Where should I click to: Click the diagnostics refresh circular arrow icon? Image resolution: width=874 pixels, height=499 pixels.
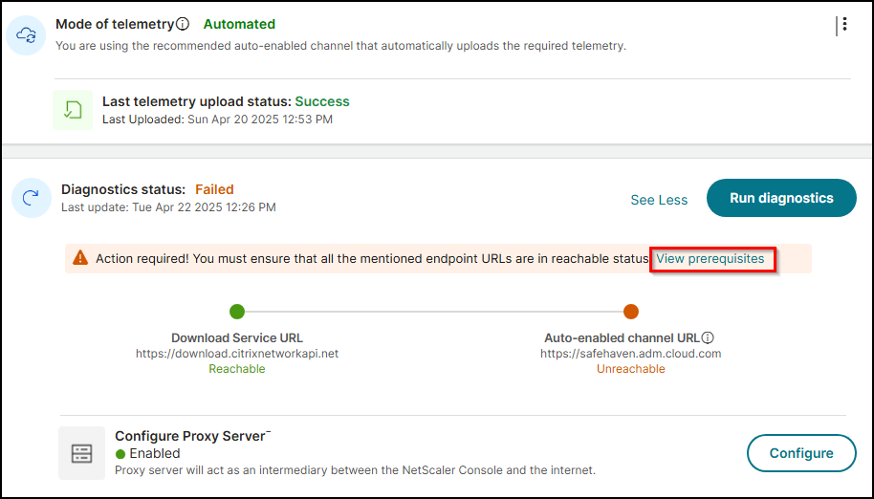tap(31, 198)
